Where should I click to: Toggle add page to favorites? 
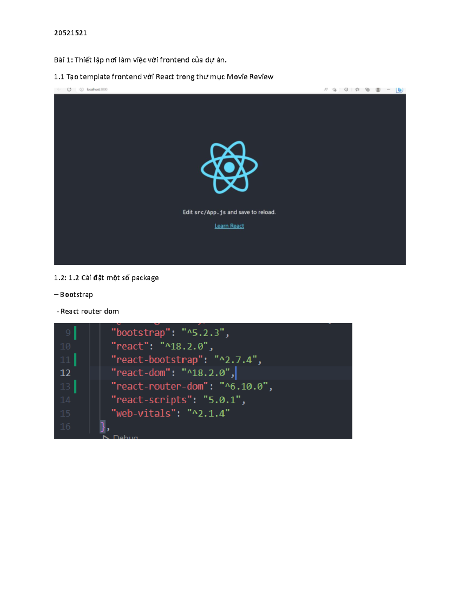click(334, 89)
